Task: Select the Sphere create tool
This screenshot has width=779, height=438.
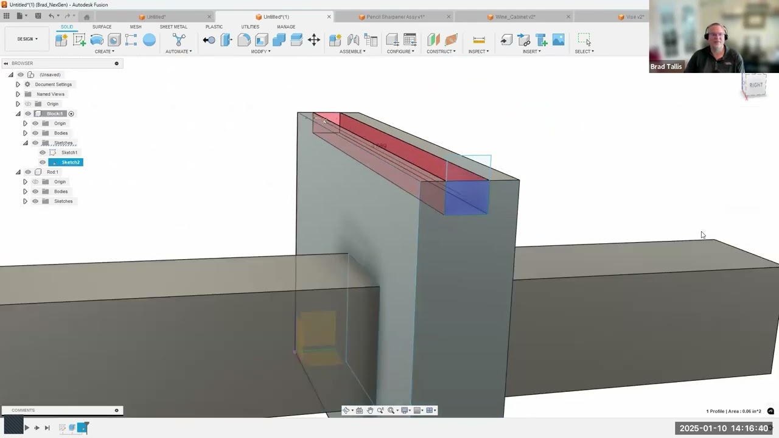Action: [x=149, y=40]
